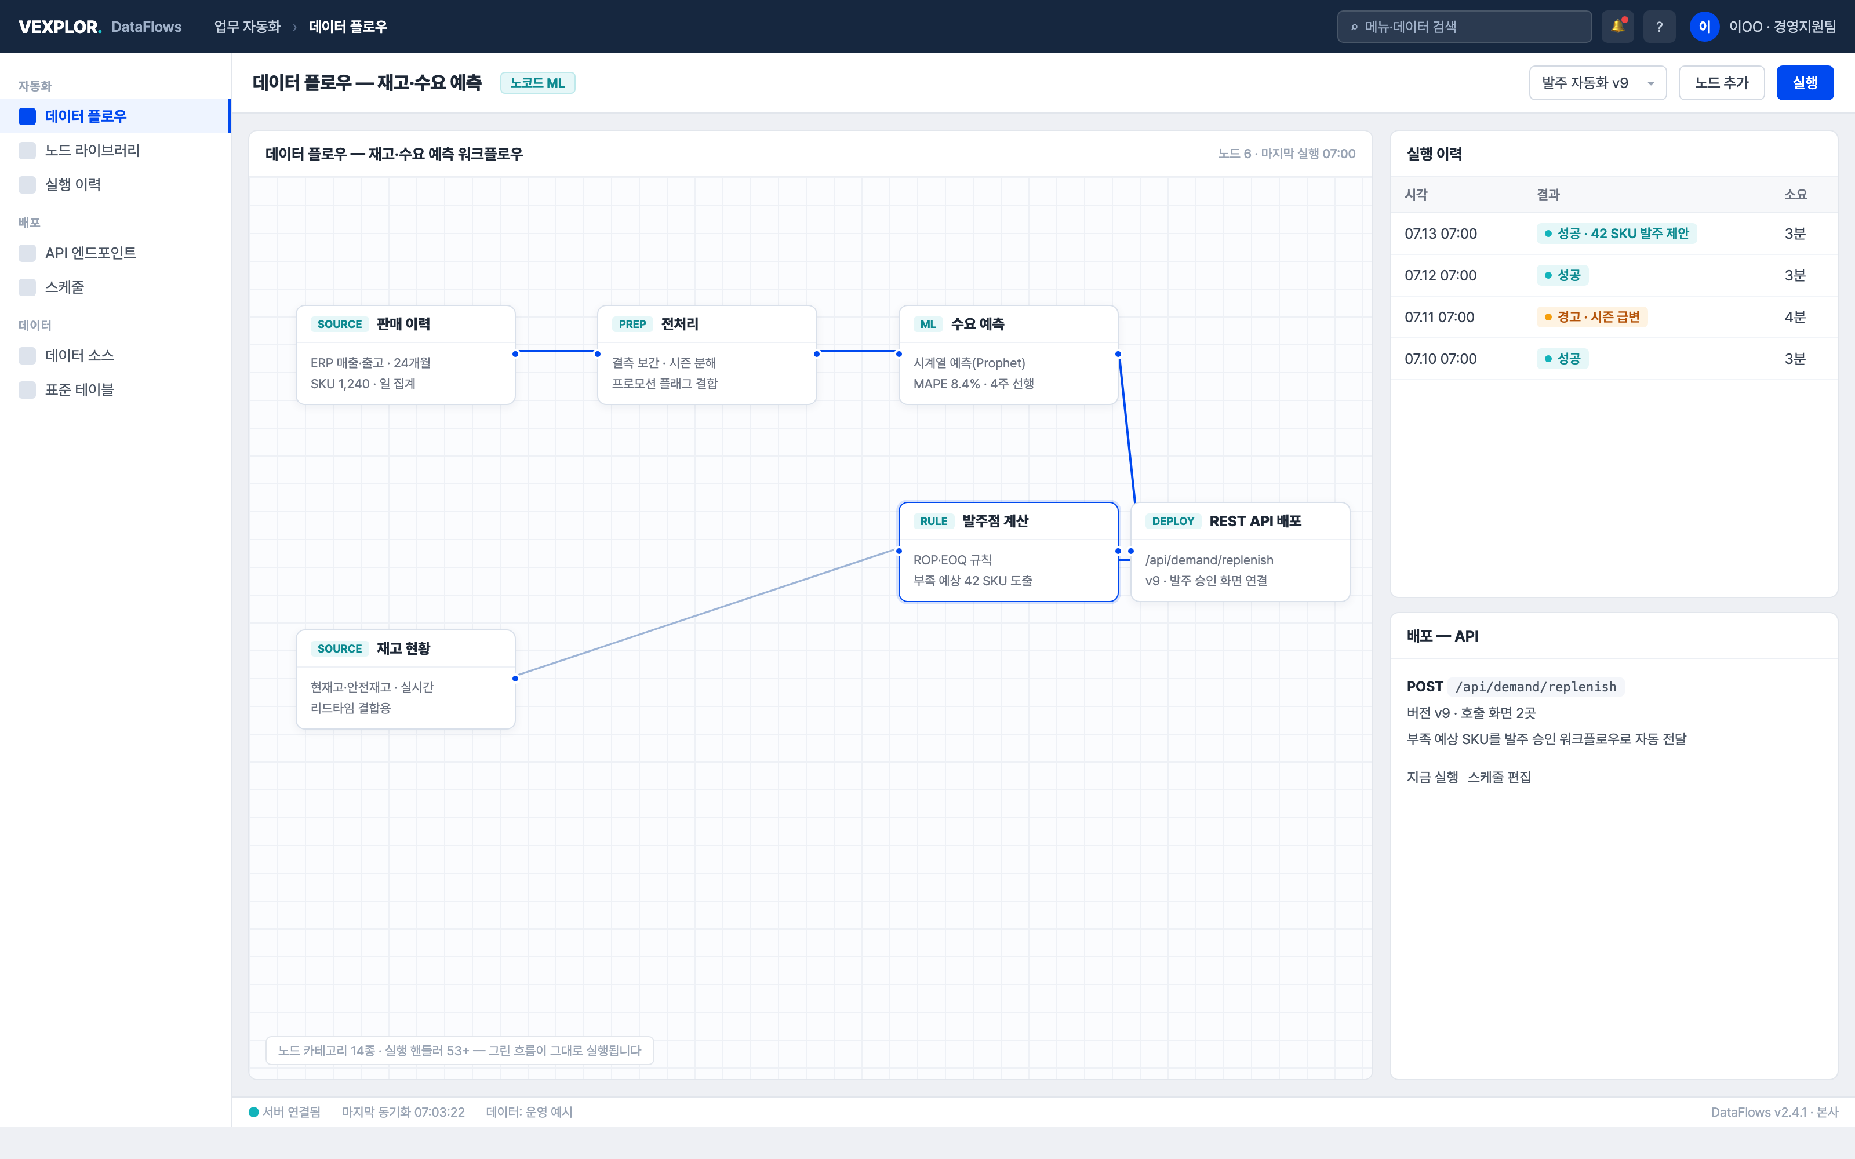Click the 스케줄 sidebar icon
The image size is (1855, 1159).
point(28,287)
